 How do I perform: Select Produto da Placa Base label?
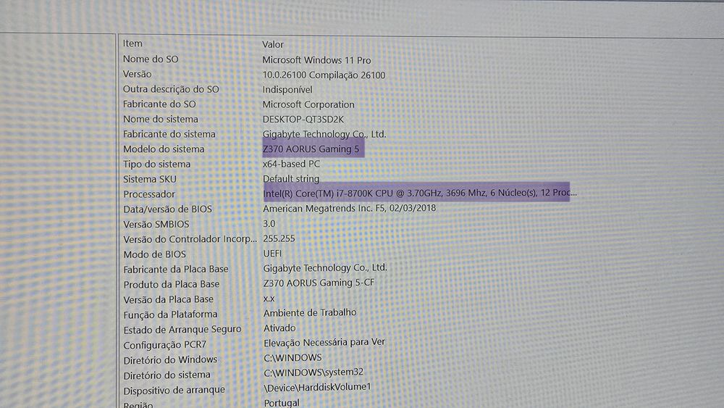(172, 284)
